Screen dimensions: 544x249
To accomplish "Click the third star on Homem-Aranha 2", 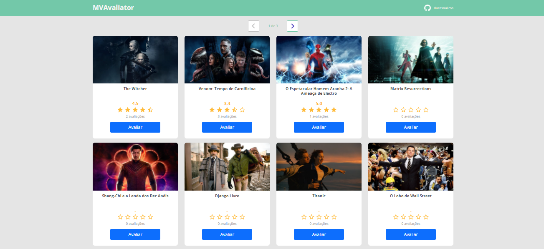I will [x=319, y=110].
